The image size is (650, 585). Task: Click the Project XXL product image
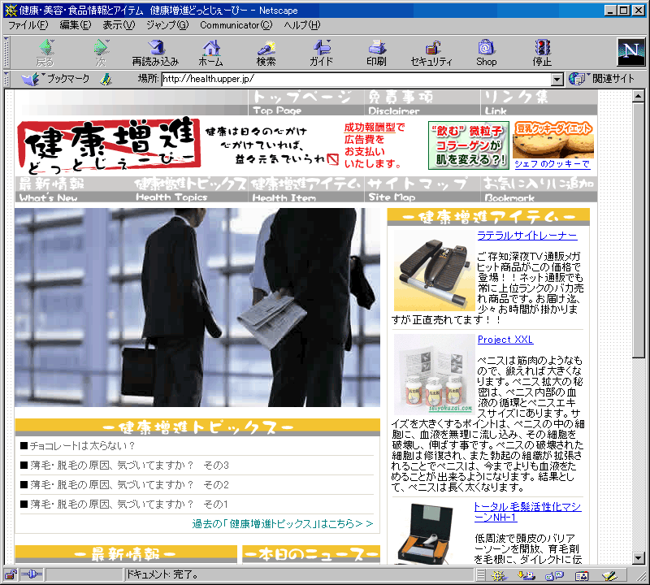click(434, 375)
